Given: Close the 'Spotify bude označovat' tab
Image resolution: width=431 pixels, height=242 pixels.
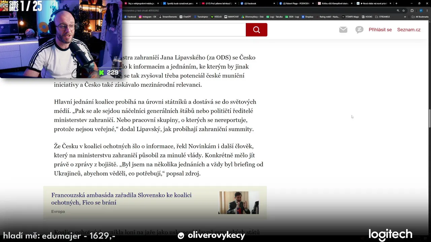Looking at the screenshot, I should [x=196, y=3].
